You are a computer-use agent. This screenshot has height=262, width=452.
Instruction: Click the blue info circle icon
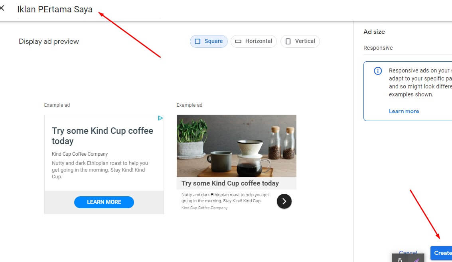pyautogui.click(x=378, y=71)
